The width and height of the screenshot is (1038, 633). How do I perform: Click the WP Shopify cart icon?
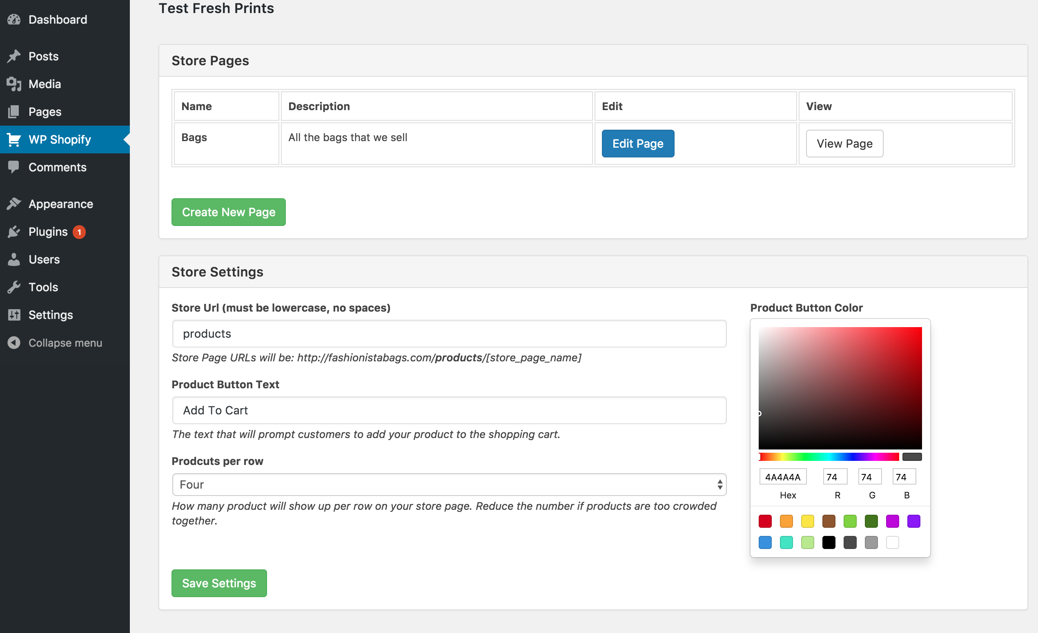[x=14, y=139]
